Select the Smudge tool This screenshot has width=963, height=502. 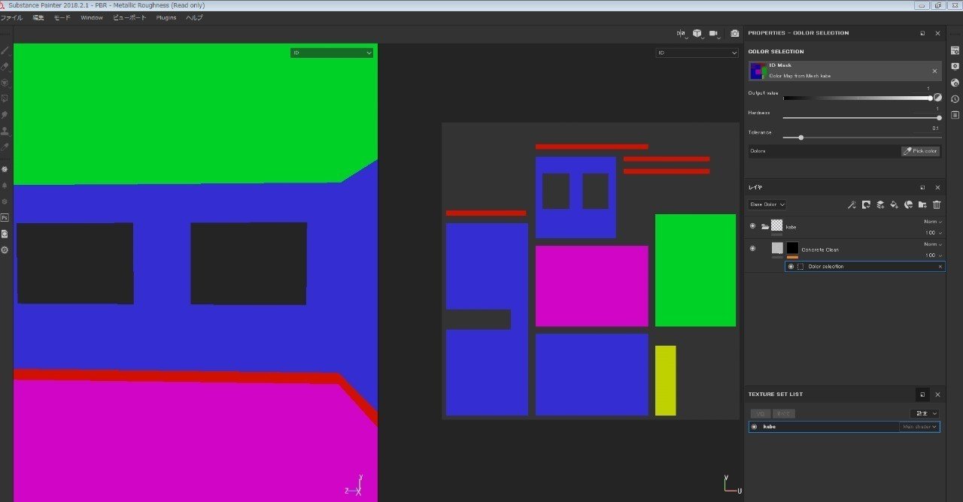coord(5,115)
